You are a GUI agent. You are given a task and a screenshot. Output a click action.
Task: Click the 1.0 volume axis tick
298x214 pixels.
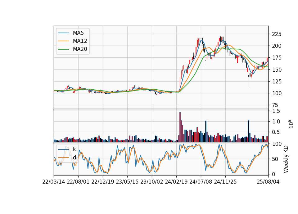coord(276,122)
